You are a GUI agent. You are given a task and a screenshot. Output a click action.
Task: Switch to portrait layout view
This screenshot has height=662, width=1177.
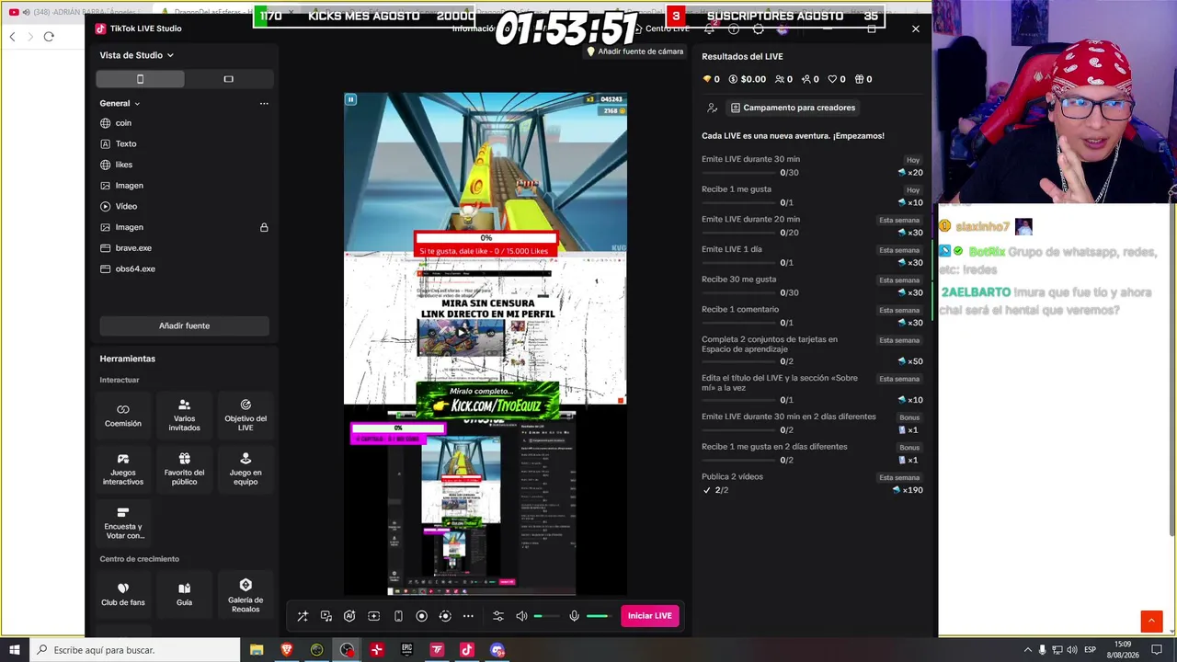click(x=140, y=79)
